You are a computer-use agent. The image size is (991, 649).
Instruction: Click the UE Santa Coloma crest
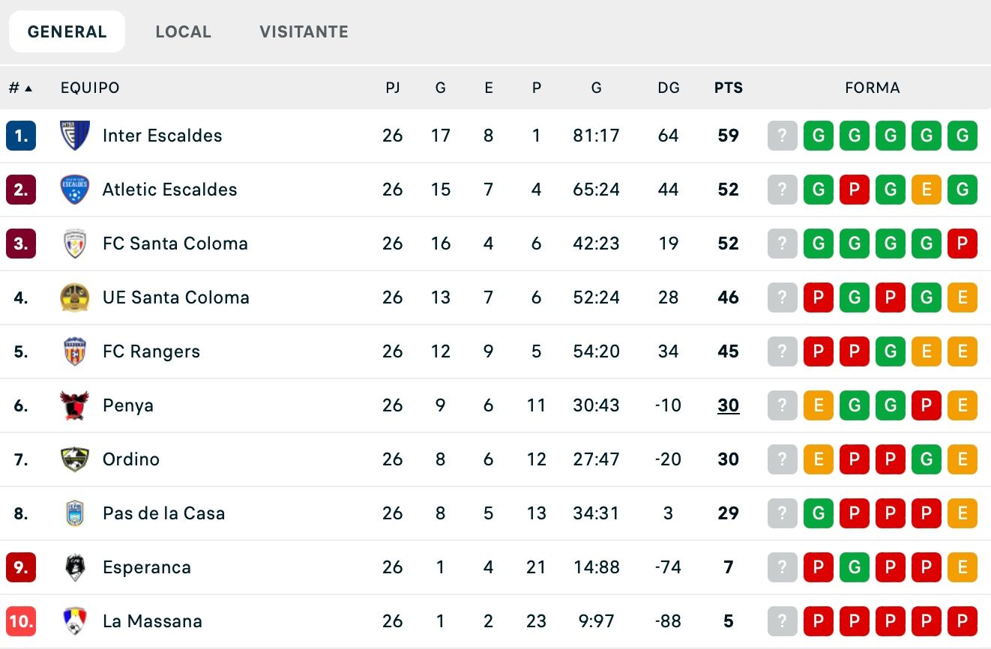pos(74,298)
